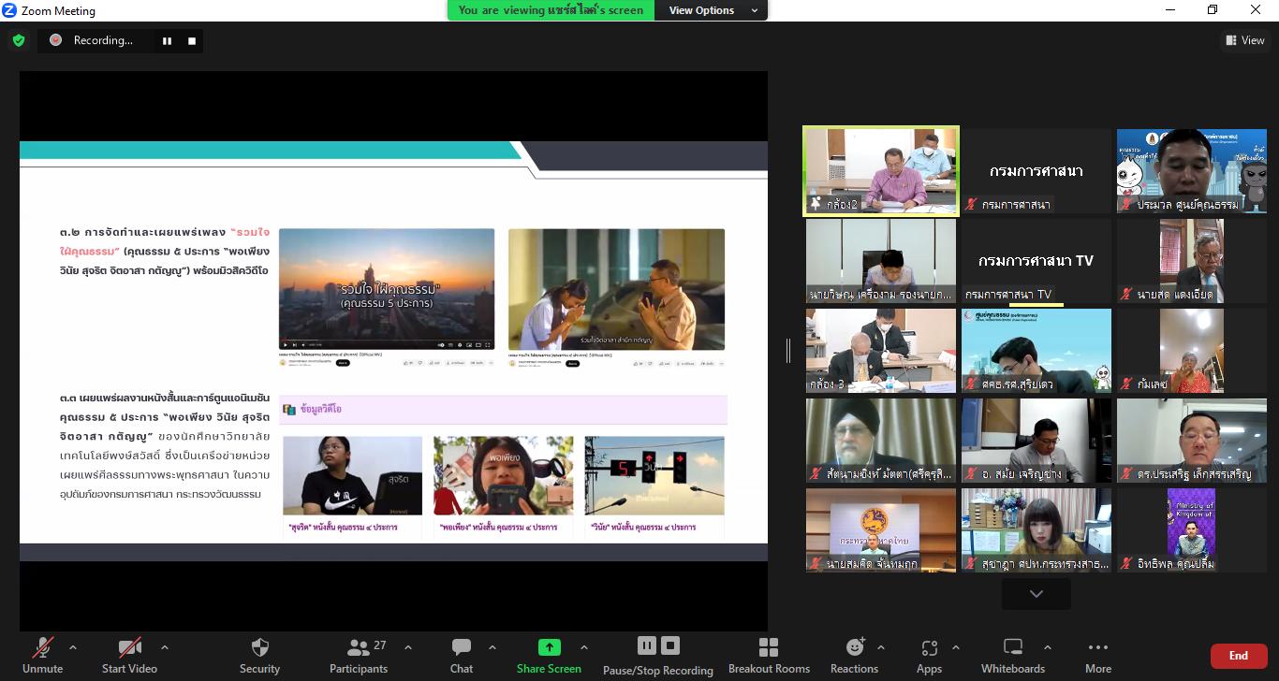Expand the arrow next to Share Screen

tap(584, 646)
